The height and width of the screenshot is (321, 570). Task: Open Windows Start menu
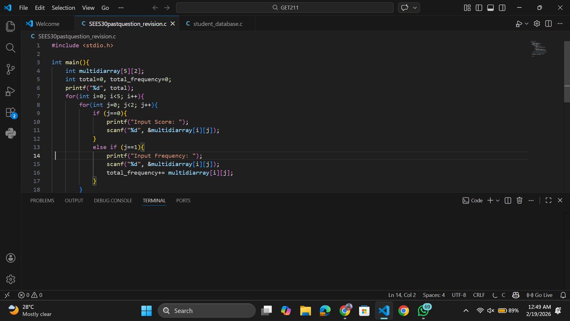pyautogui.click(x=146, y=311)
